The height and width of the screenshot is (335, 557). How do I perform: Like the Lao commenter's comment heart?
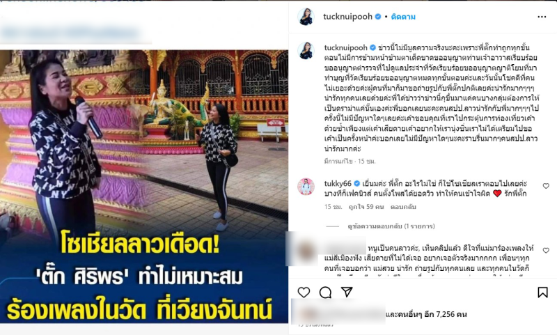546,251
